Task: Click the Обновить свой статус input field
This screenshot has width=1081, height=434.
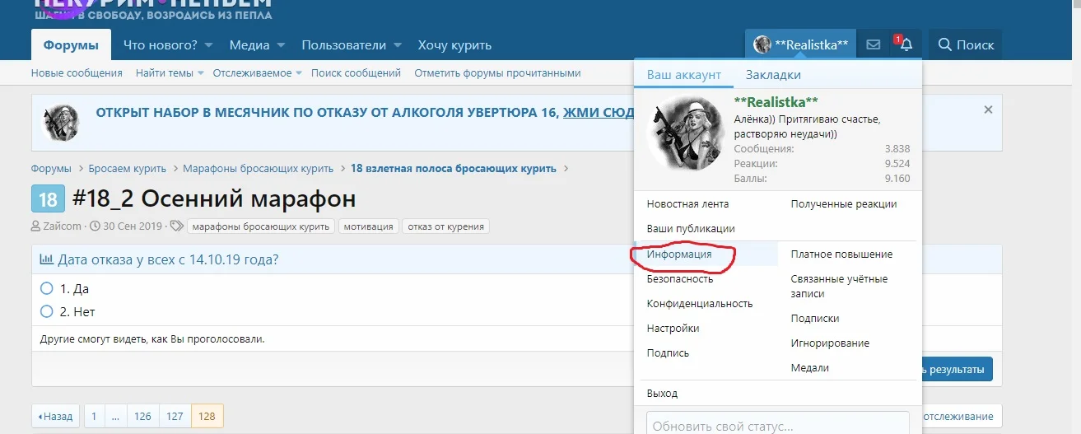Action: [777, 426]
